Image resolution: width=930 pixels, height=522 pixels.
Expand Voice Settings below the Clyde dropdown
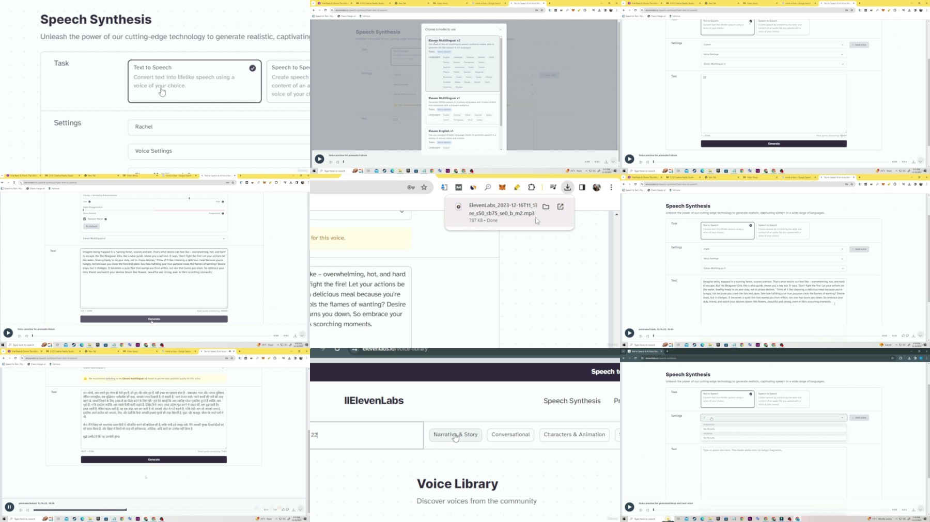tap(773, 259)
